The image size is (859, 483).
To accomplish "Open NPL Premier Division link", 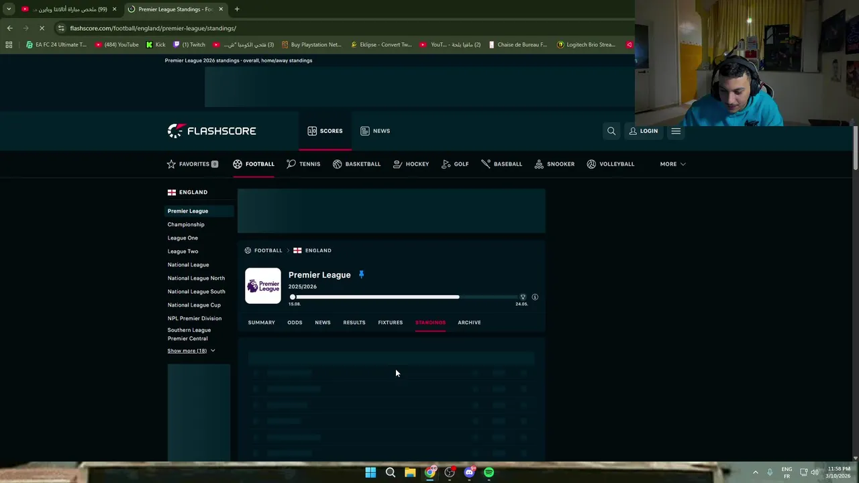I will tap(195, 319).
